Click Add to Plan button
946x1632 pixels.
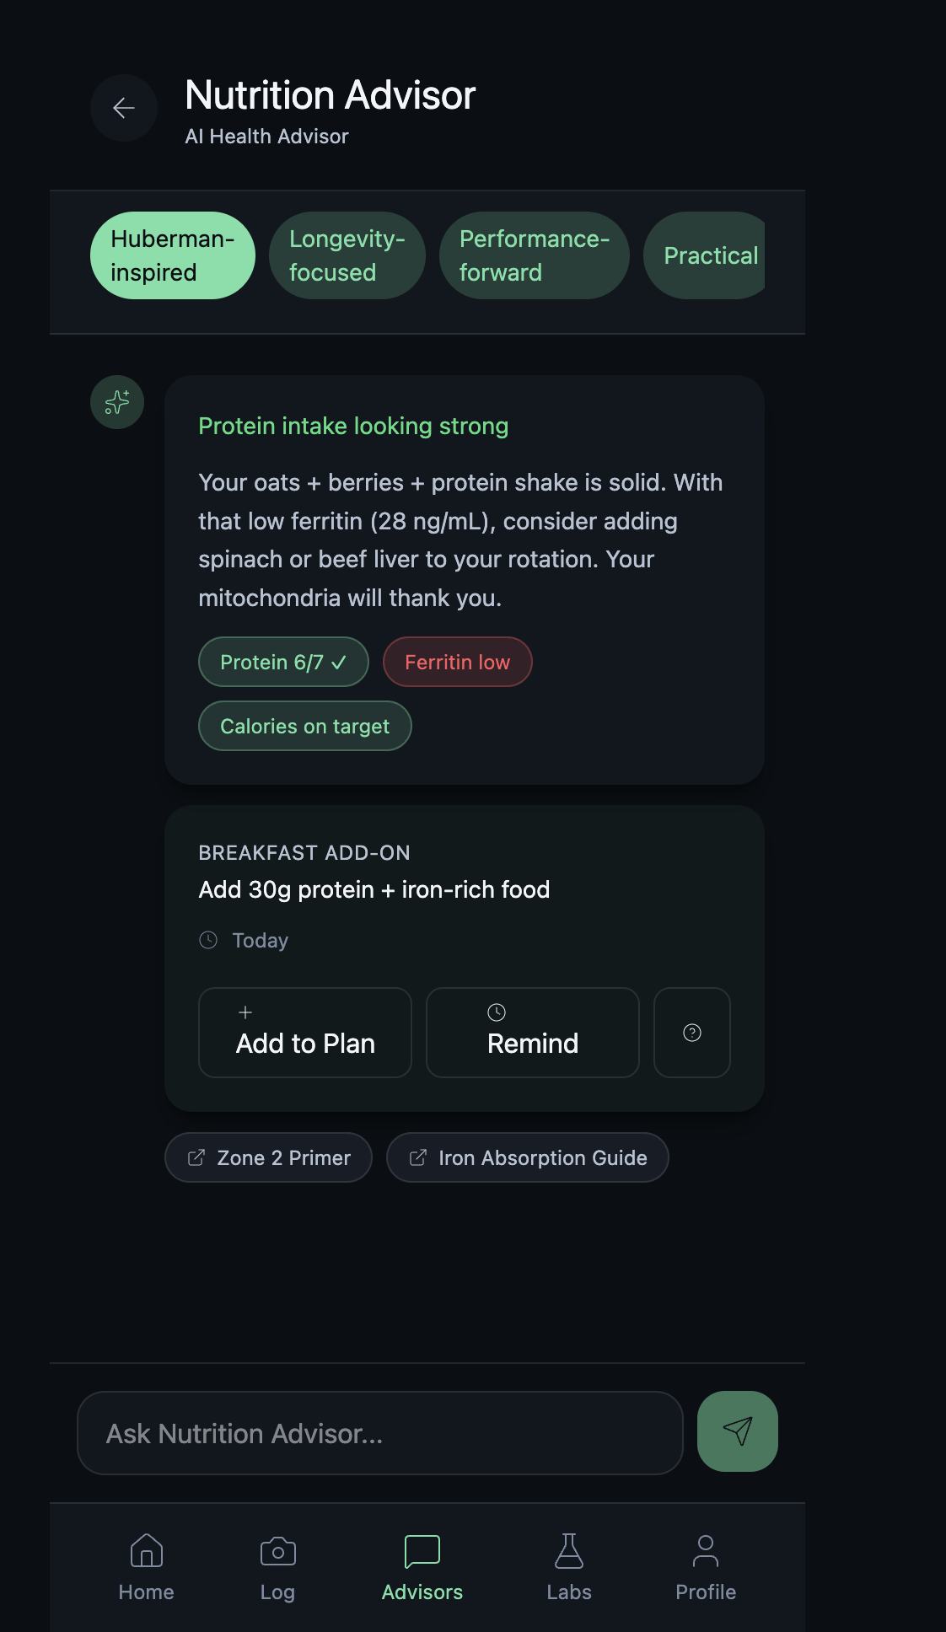pyautogui.click(x=305, y=1033)
